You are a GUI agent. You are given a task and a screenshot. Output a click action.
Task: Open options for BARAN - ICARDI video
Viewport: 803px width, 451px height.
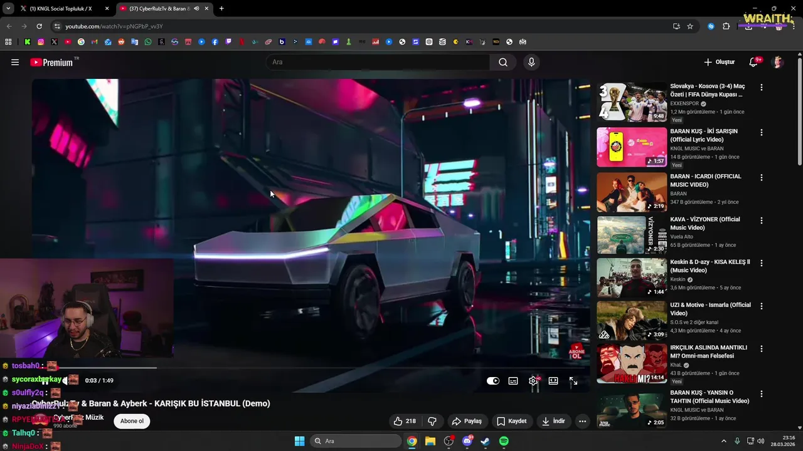[762, 178]
